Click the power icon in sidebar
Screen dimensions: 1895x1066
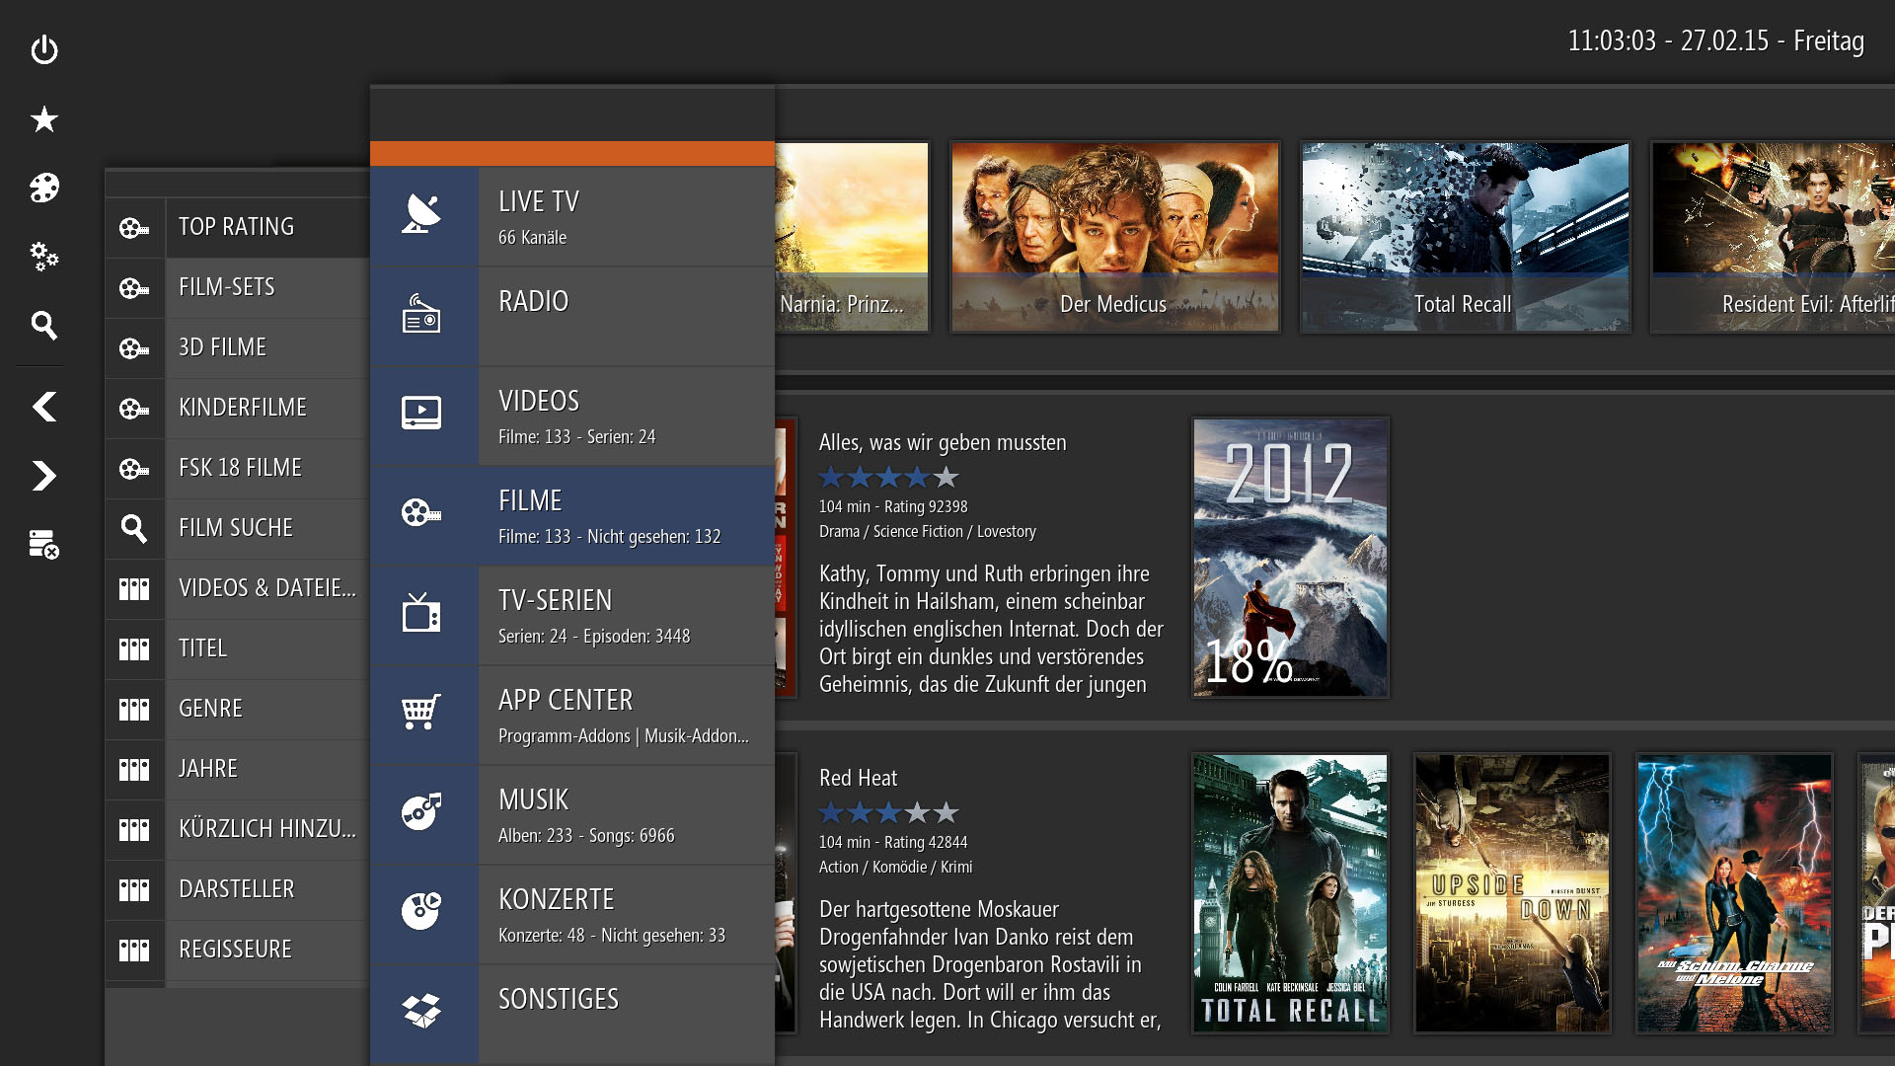44,49
